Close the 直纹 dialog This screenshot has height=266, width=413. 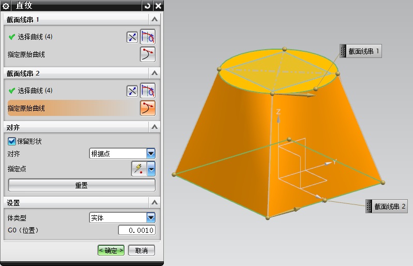[x=158, y=6]
